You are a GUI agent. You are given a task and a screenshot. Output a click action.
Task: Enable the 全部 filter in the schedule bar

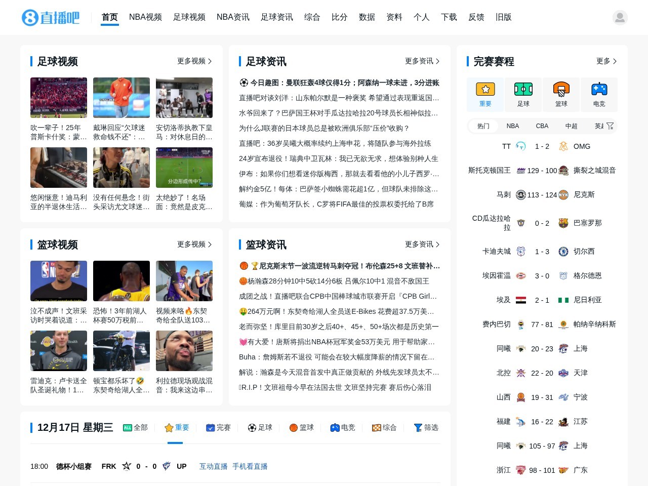[135, 428]
